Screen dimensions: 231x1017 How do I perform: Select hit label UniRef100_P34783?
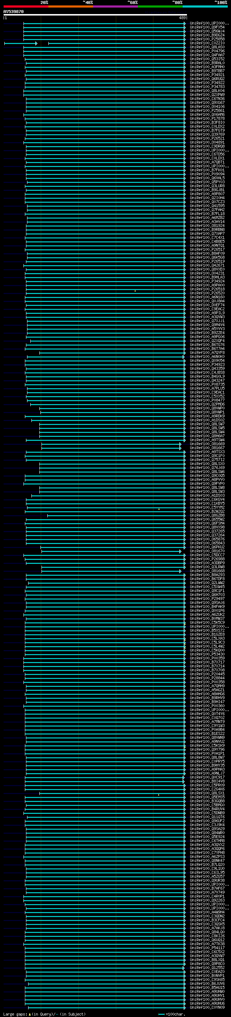point(207,87)
